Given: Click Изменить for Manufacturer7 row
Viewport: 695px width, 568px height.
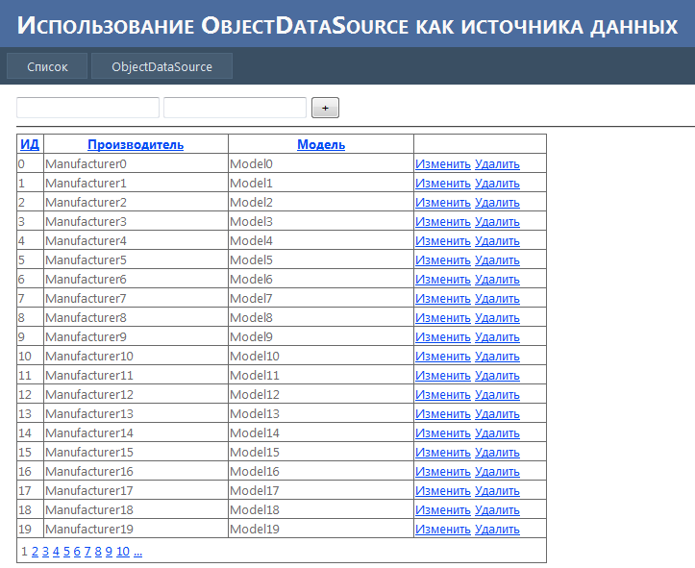Looking at the screenshot, I should tap(443, 298).
